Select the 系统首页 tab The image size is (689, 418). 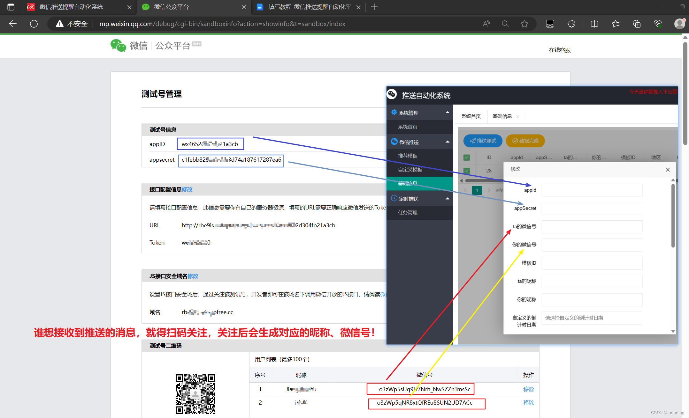click(x=471, y=116)
